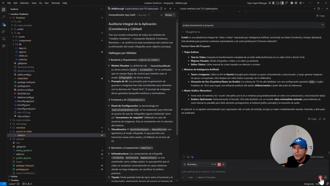Go back with the editor left arrow

[165, 9]
